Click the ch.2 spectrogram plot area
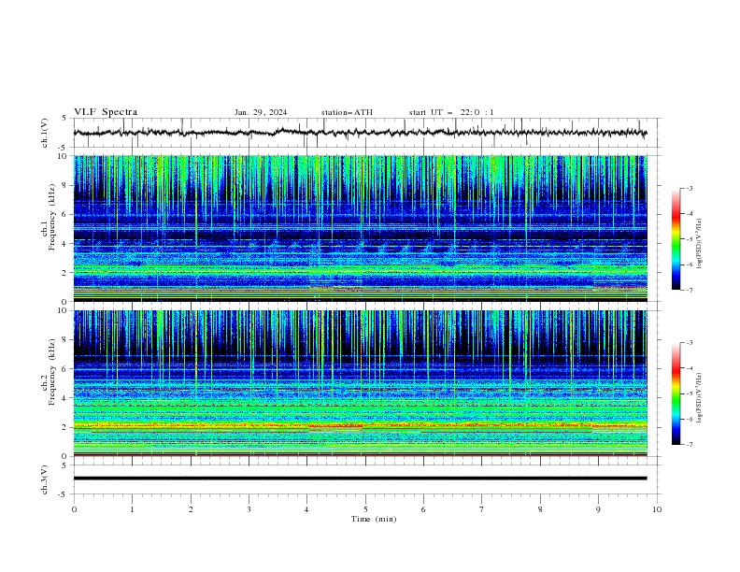This screenshot has width=740, height=572. [360, 383]
